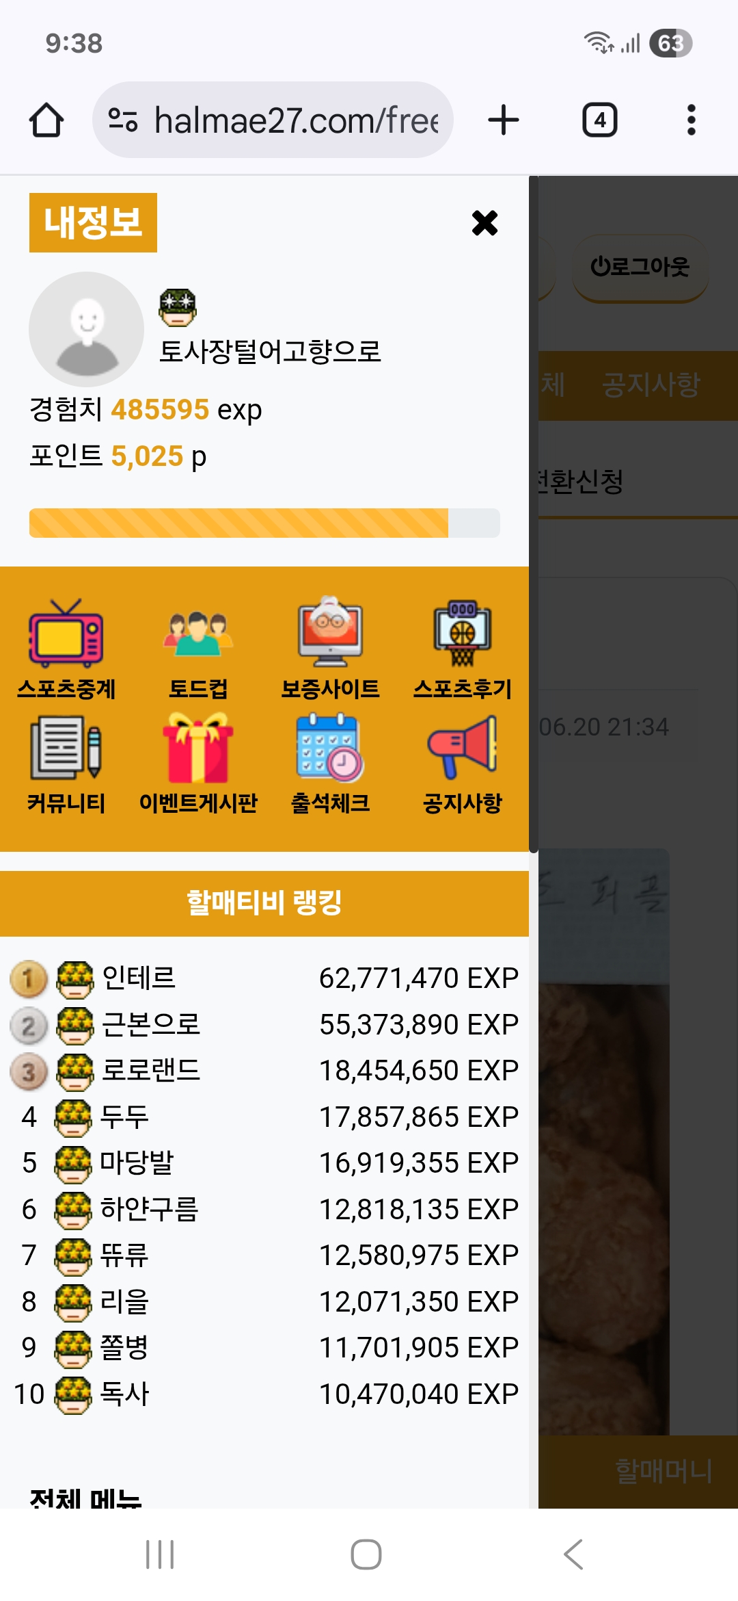
Task: Tap the halmae27.com address bar
Action: click(x=273, y=120)
